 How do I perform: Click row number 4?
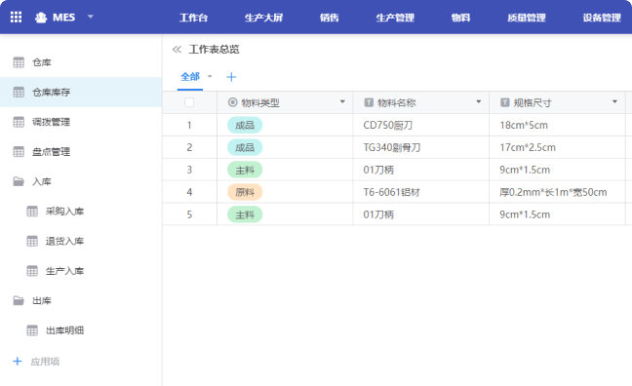[x=189, y=192]
